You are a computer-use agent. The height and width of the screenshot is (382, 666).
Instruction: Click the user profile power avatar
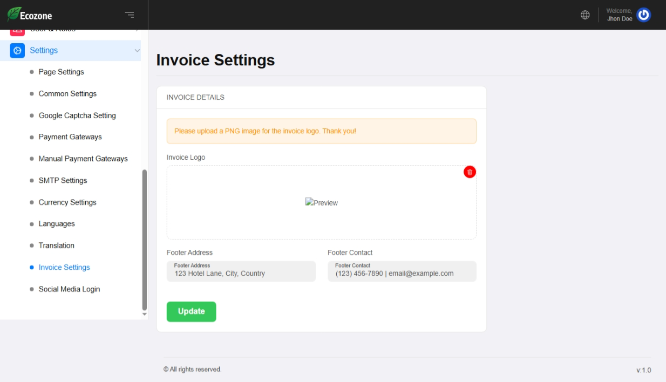[x=643, y=15]
